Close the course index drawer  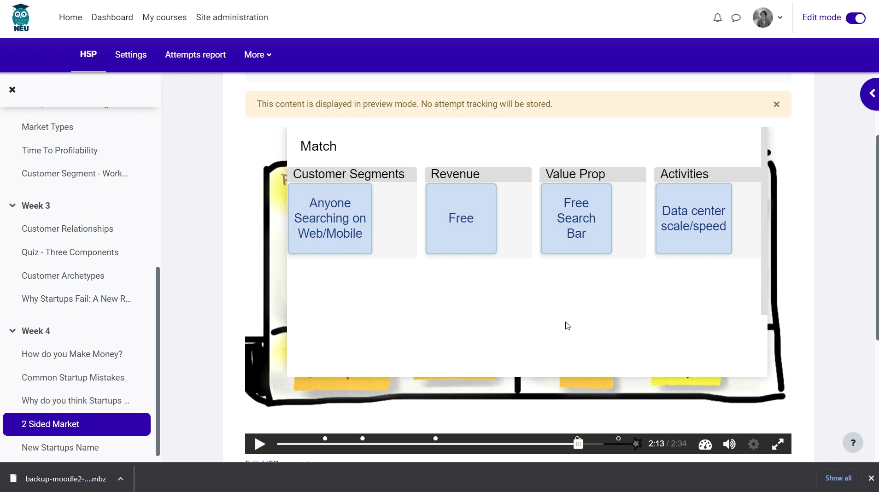coord(12,90)
